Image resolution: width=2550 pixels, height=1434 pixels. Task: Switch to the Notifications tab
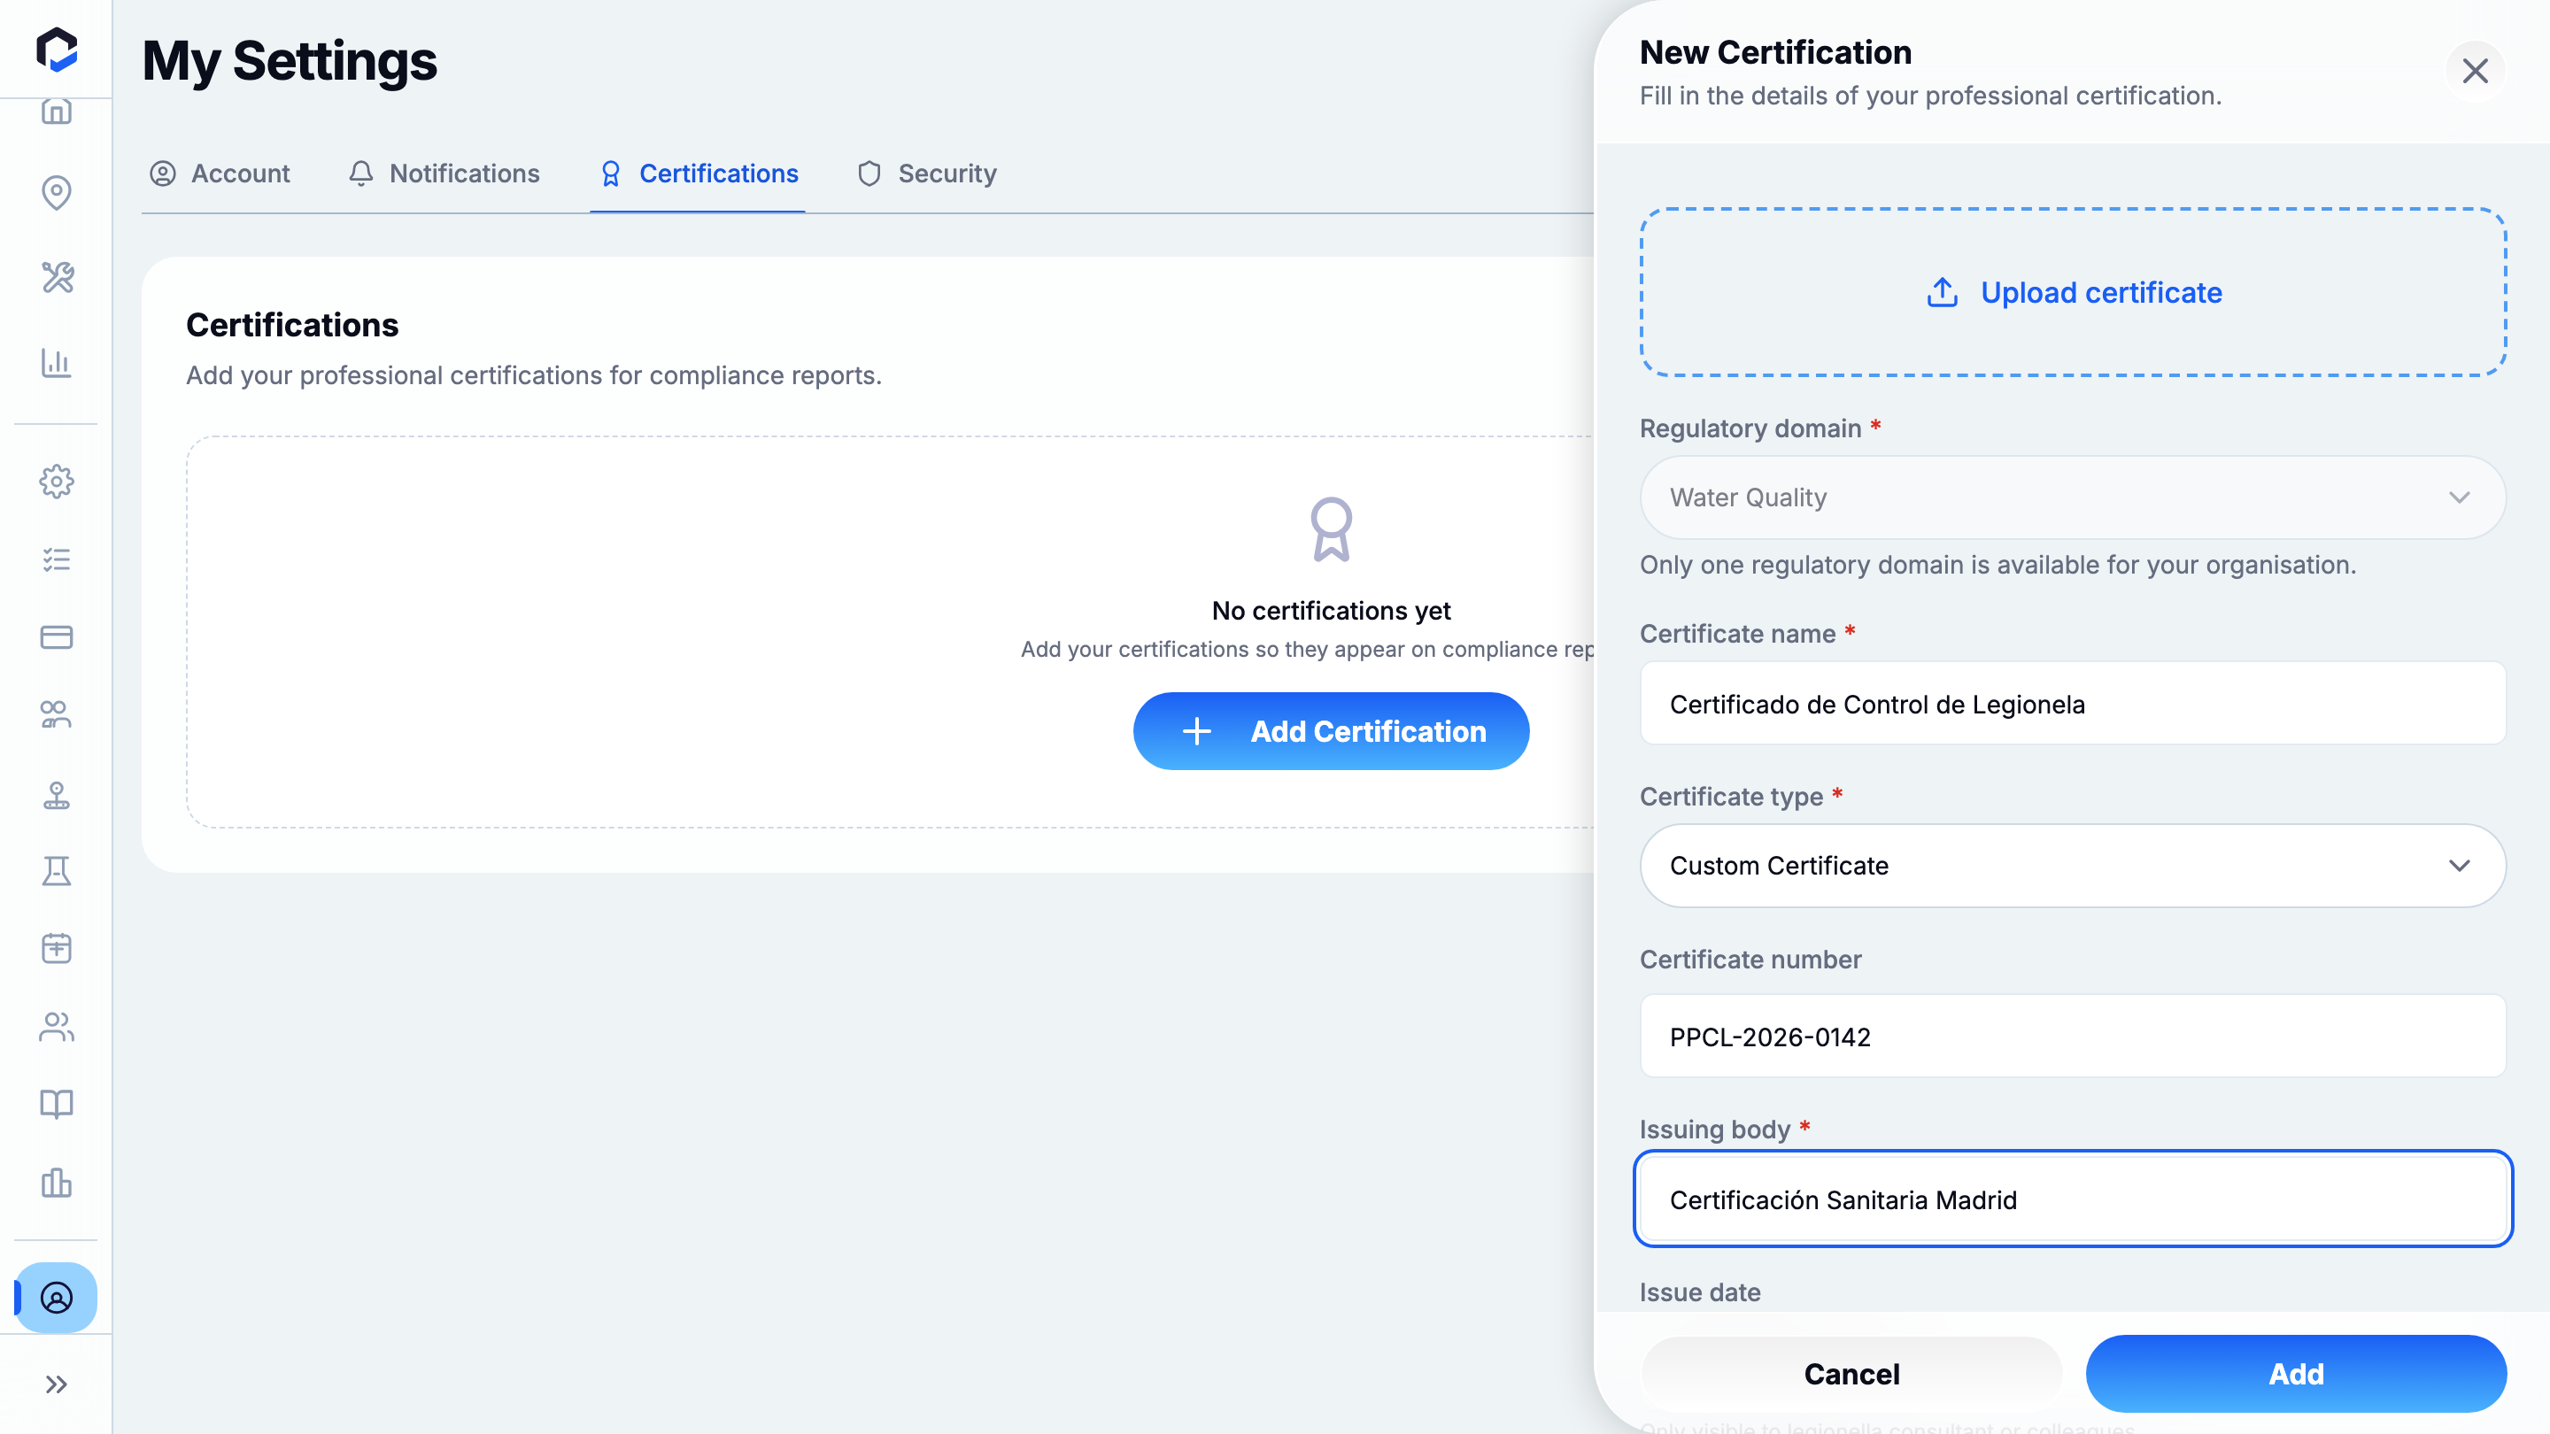[444, 173]
